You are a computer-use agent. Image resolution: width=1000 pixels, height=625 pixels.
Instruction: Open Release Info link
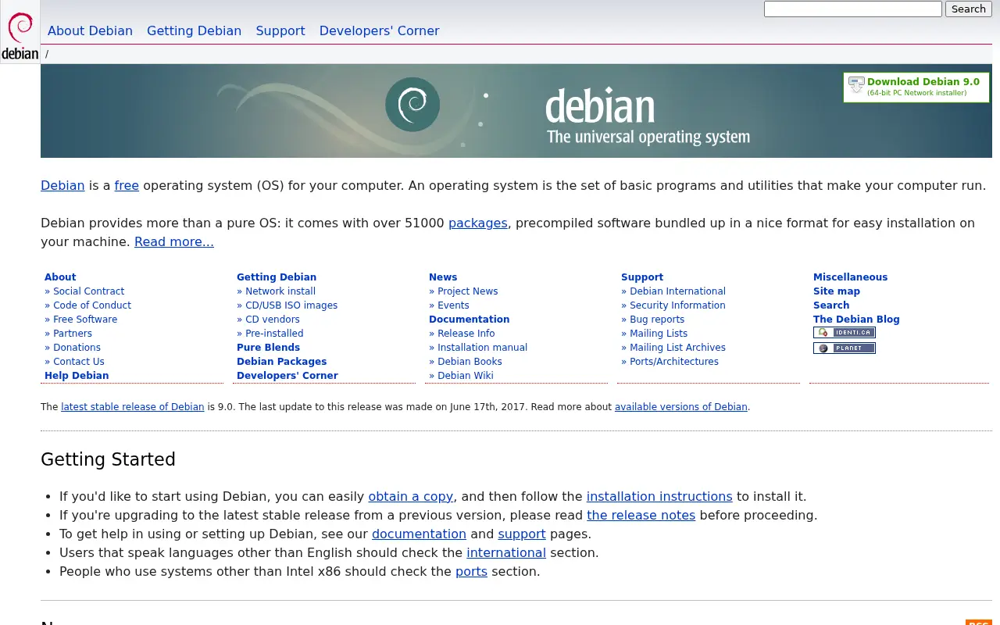[x=466, y=334]
